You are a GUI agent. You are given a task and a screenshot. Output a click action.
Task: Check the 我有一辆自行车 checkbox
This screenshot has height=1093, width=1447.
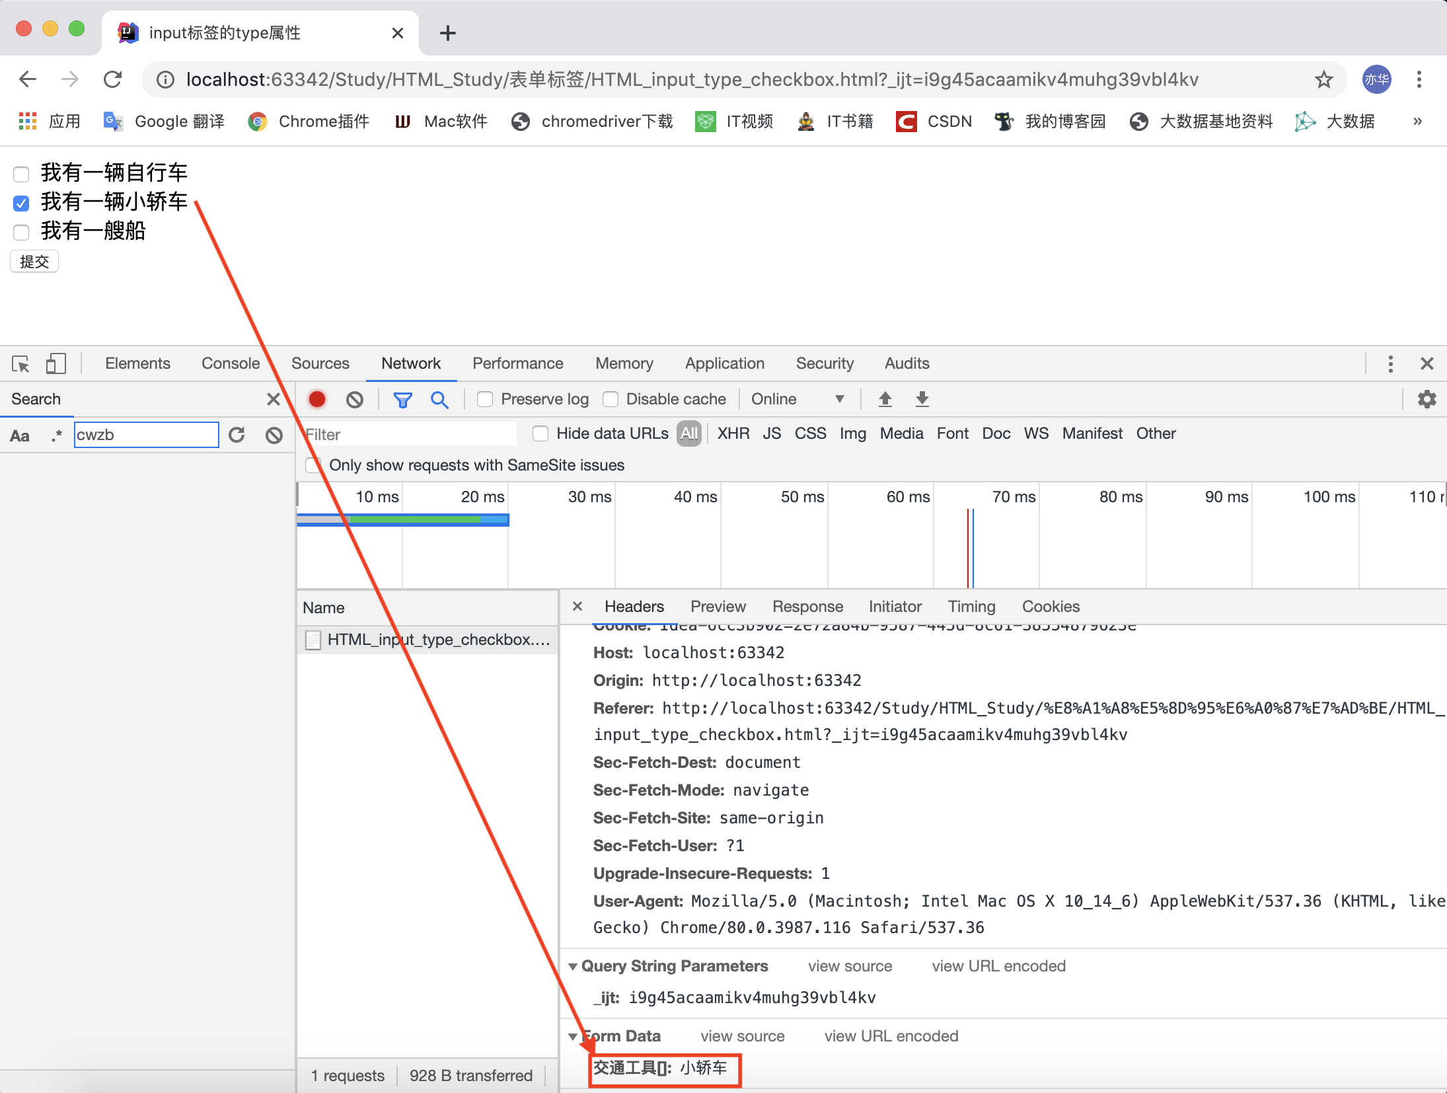pos(21,174)
